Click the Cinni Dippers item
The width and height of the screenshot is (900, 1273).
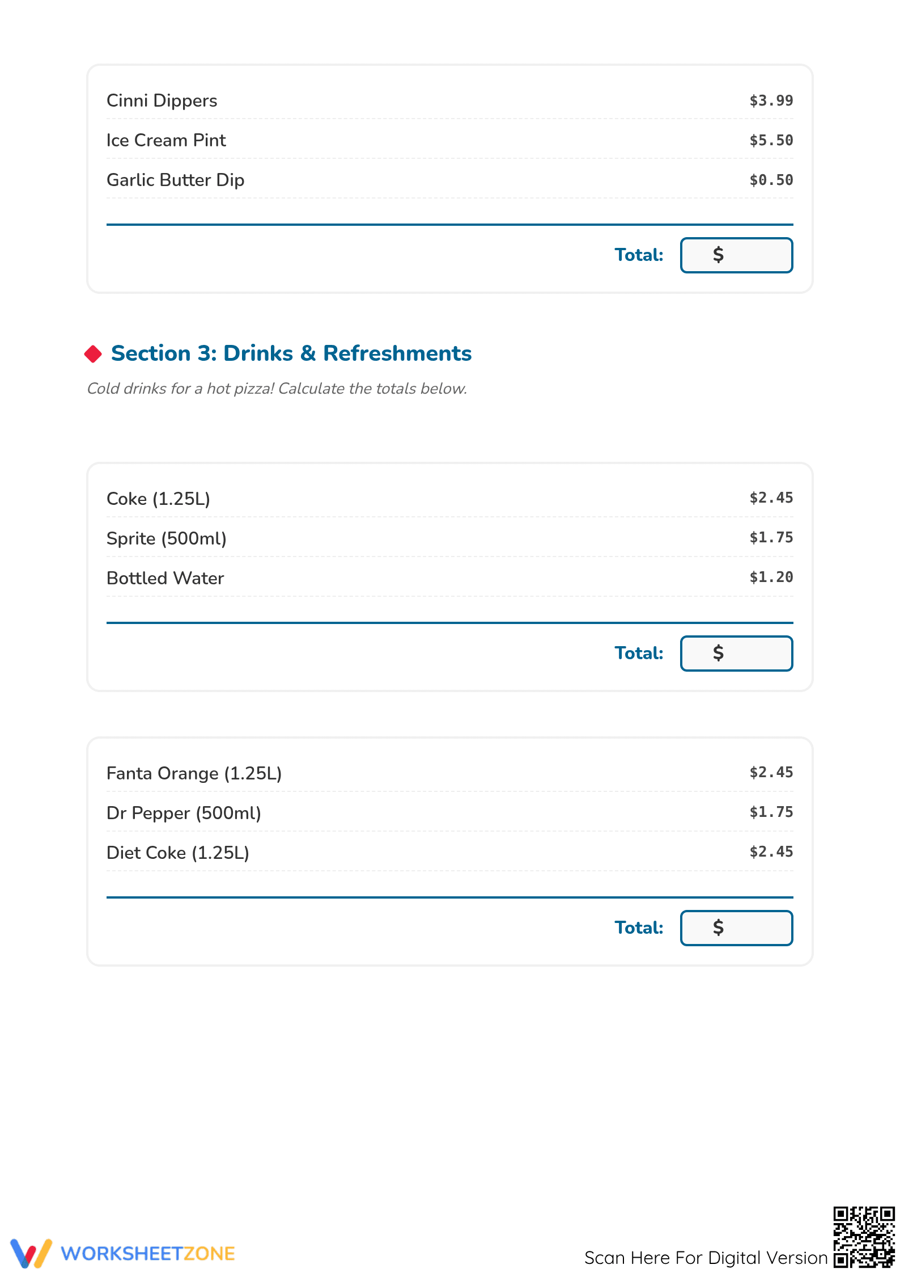point(162,100)
